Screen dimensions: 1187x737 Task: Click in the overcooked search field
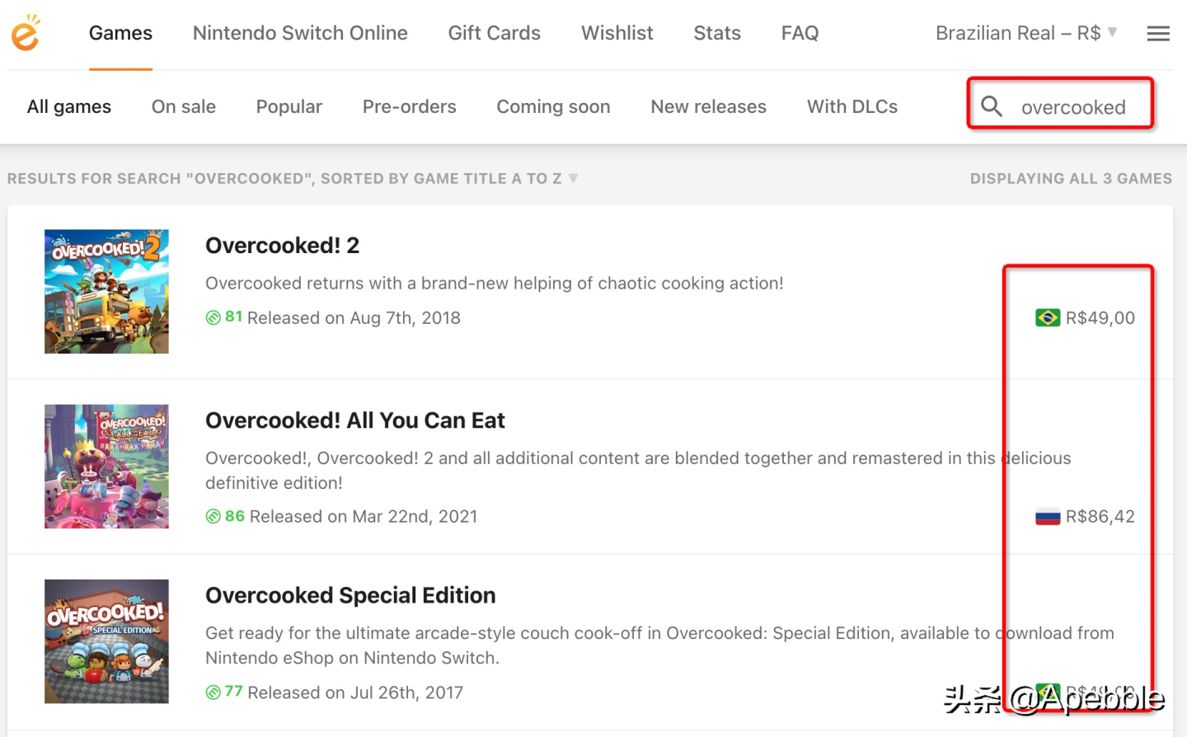tap(1073, 107)
